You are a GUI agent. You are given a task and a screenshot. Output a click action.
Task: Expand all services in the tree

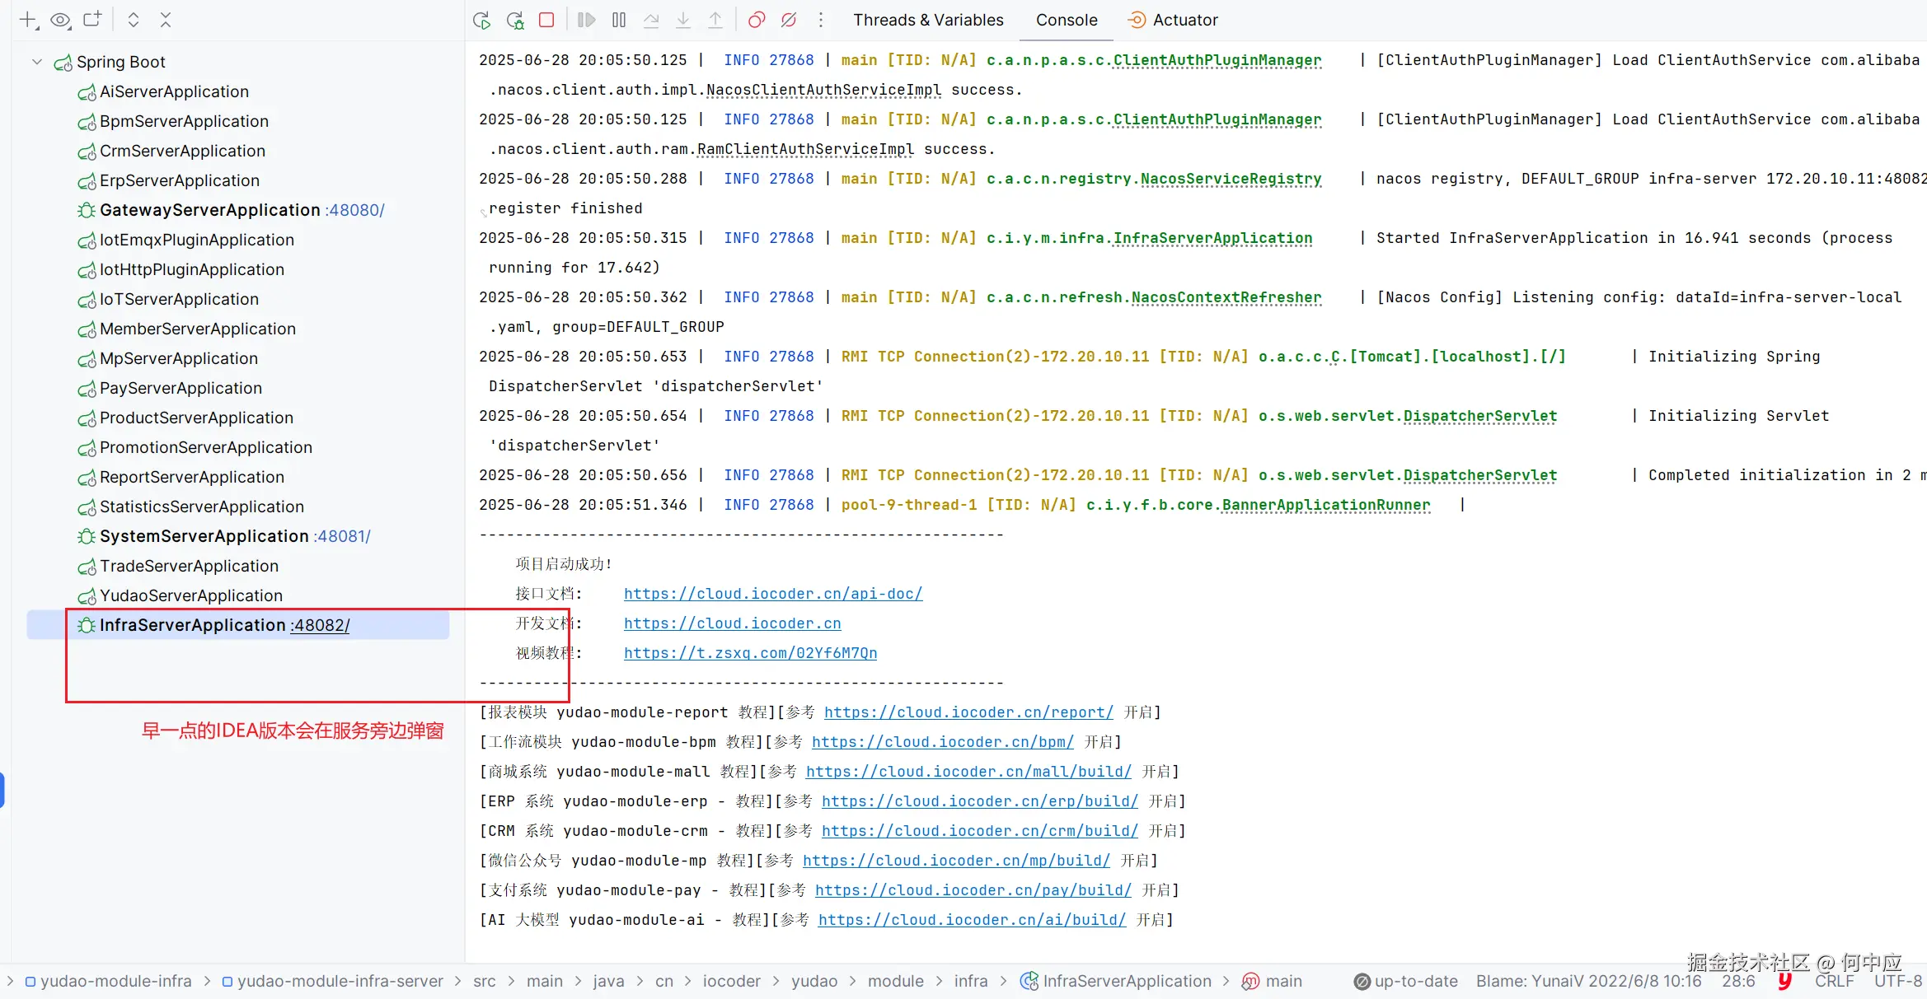(x=133, y=20)
